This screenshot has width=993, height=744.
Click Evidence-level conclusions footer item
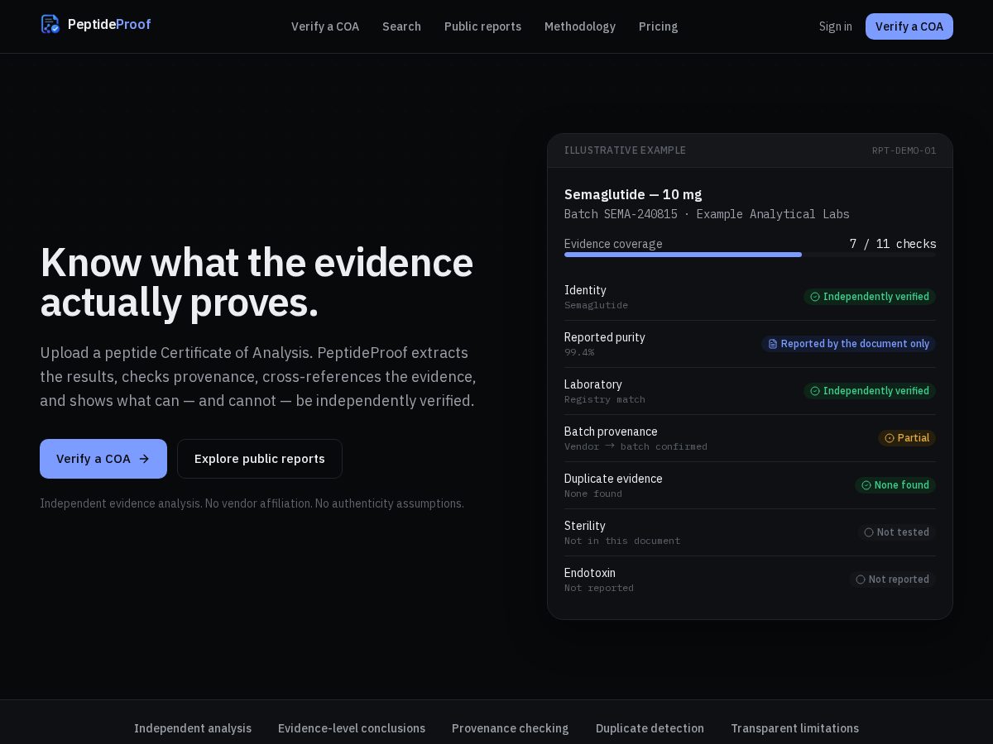(x=352, y=728)
